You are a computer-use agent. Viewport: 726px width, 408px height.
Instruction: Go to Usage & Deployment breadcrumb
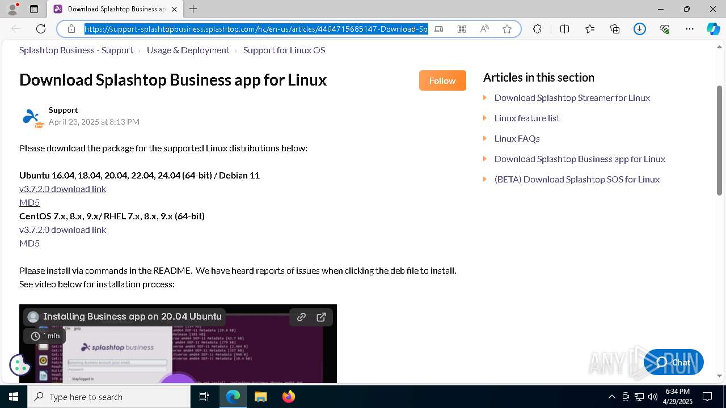[x=188, y=50]
